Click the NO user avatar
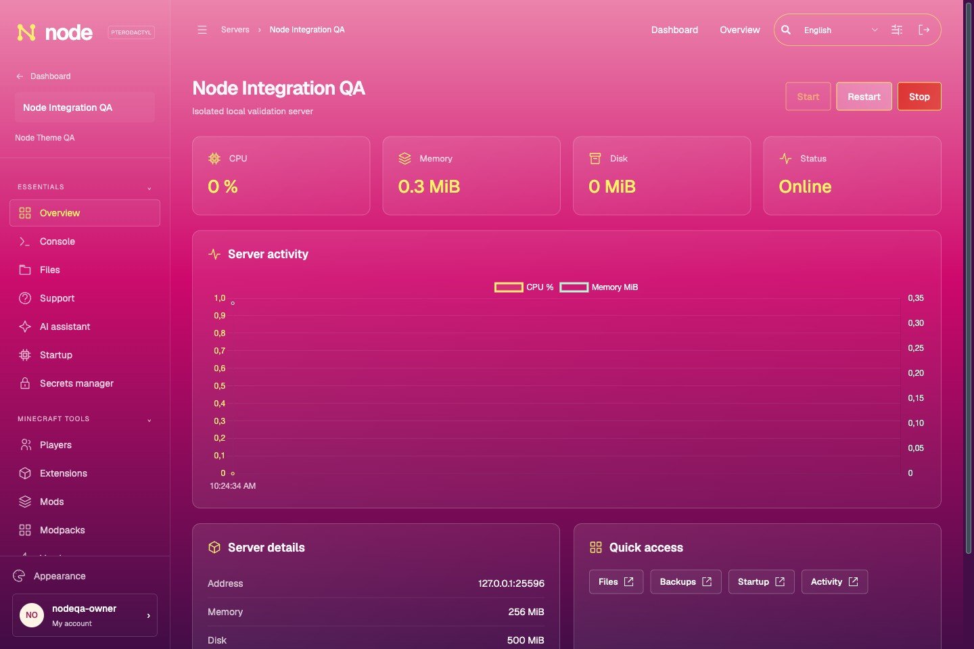This screenshot has height=649, width=974. coord(32,615)
